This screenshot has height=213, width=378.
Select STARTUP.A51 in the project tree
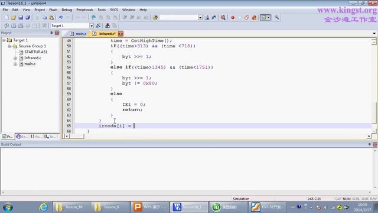(x=35, y=52)
